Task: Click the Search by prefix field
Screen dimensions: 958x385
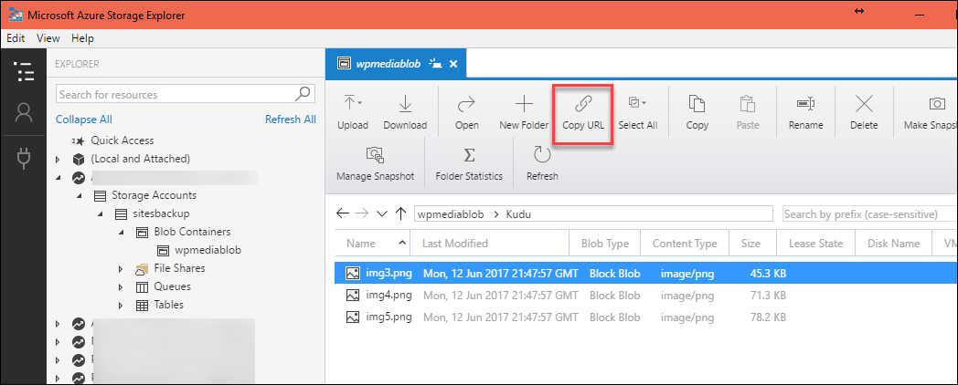Action: (x=870, y=213)
